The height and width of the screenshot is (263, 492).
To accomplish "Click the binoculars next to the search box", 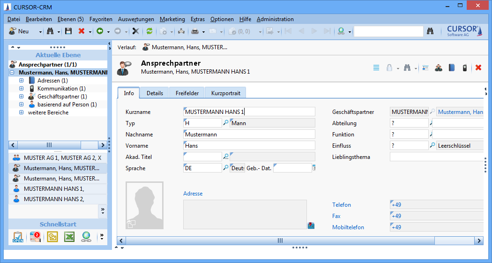I will 431,31.
